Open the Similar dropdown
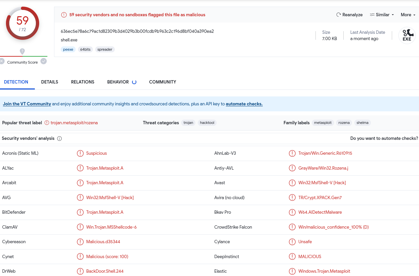Image resolution: width=419 pixels, height=276 pixels. pyautogui.click(x=382, y=15)
